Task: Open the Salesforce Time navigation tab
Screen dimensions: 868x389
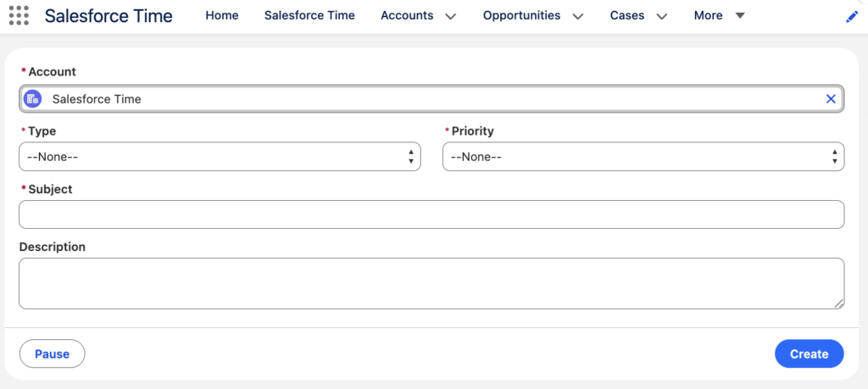Action: (309, 15)
